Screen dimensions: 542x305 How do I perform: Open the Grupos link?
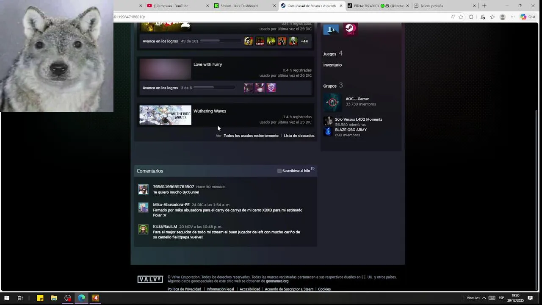[x=333, y=86]
